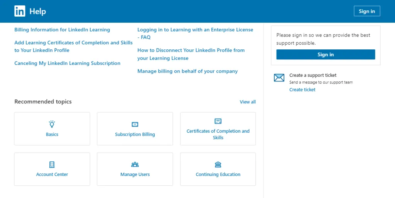
Task: Click 'Send a message to our support team' text
Action: (321, 82)
